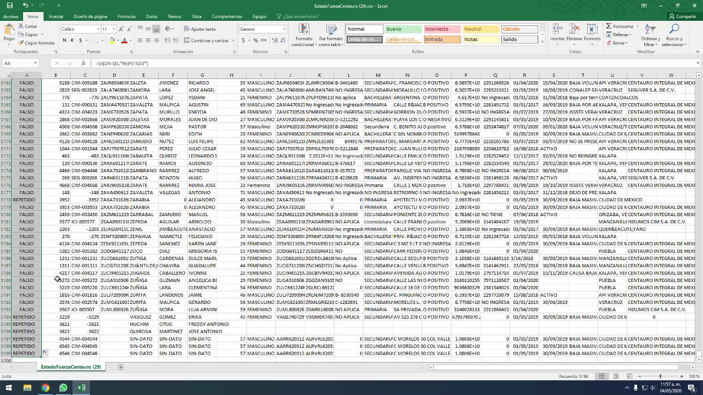This screenshot has width=703, height=395.
Task: Decrease font size with small A icon
Action: 129,29
